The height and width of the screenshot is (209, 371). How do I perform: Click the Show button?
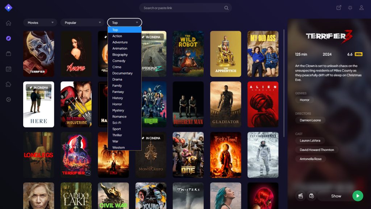click(336, 196)
